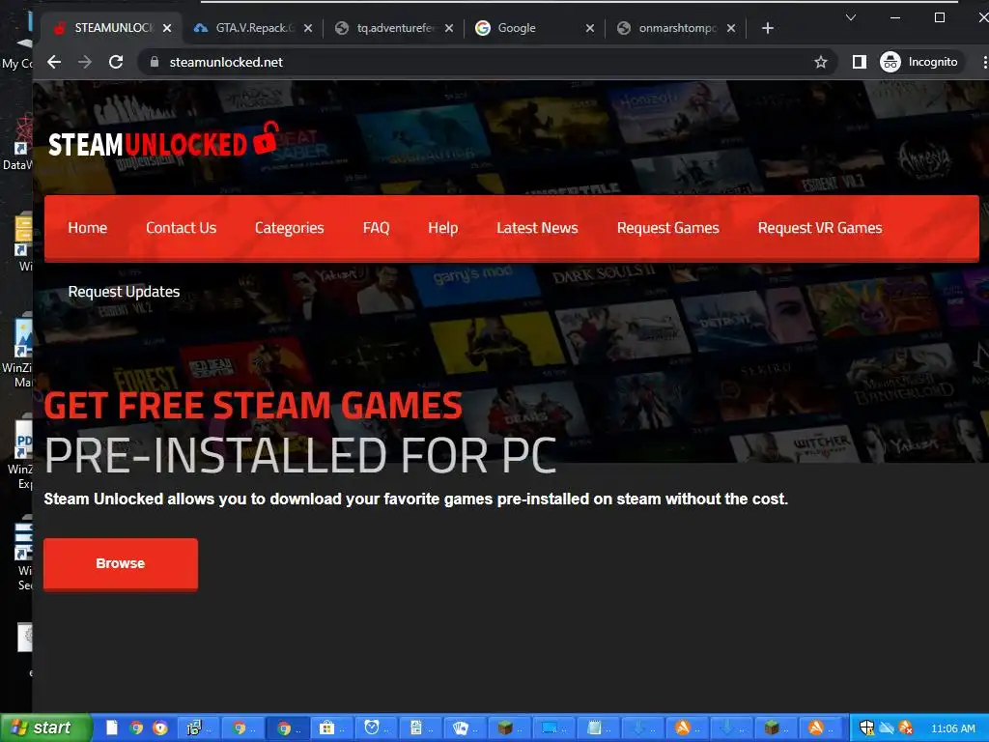Viewport: 989px width, 742px height.
Task: Open the notepad taskbar item
Action: click(598, 728)
